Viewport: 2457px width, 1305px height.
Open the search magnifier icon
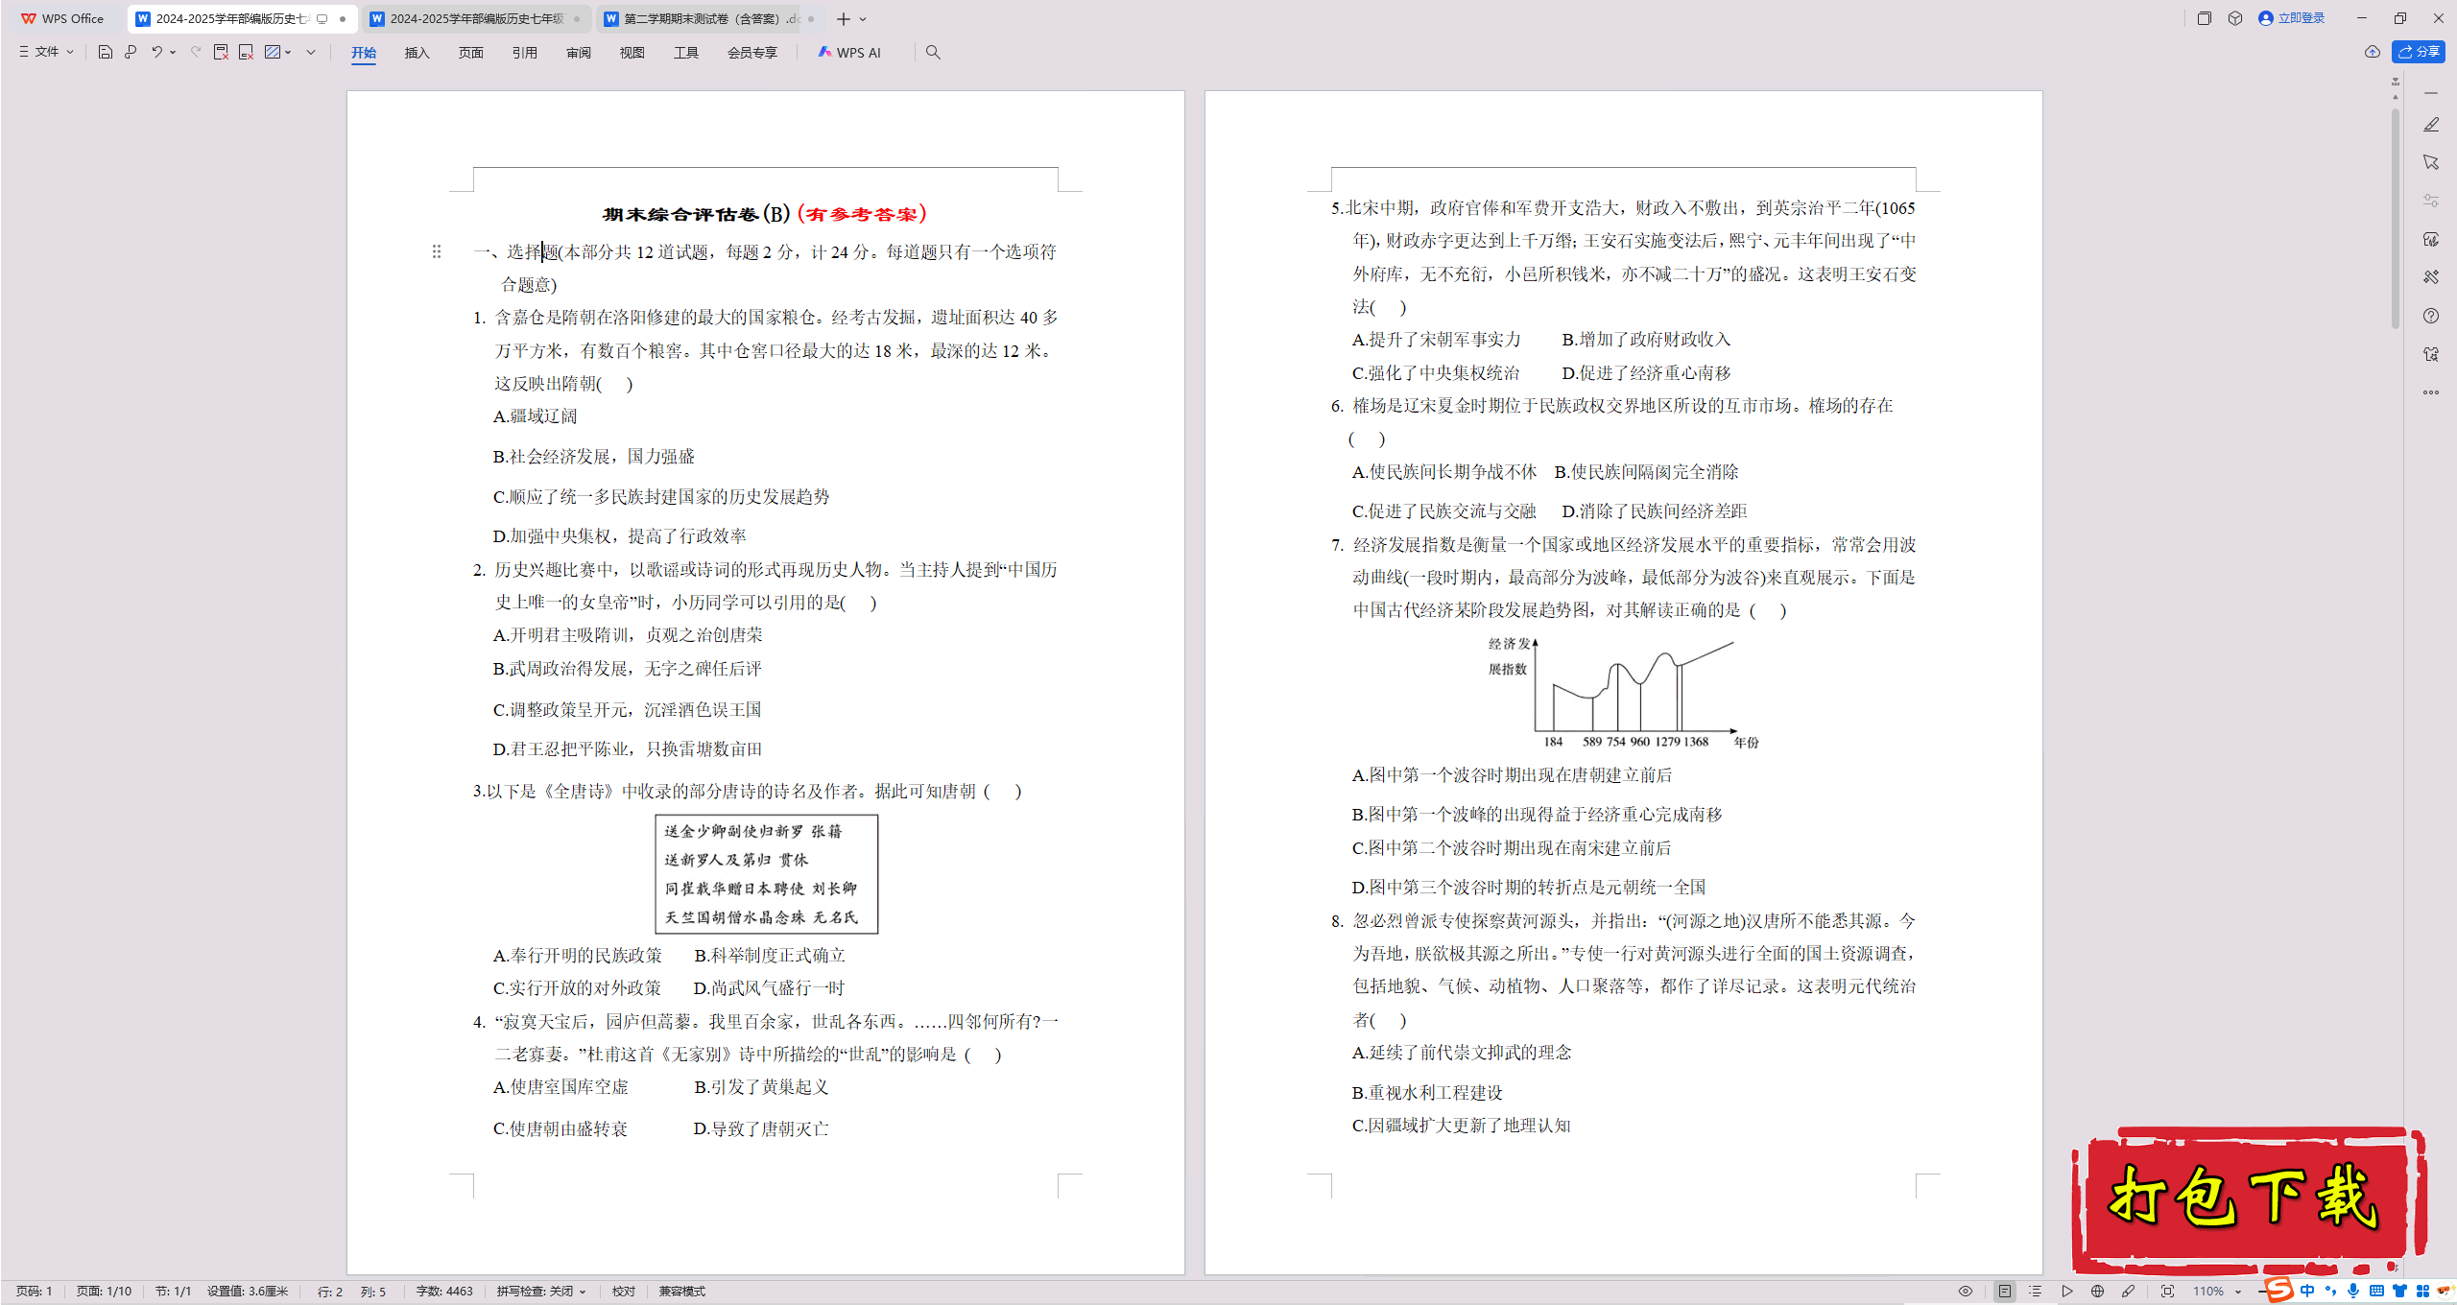(933, 52)
